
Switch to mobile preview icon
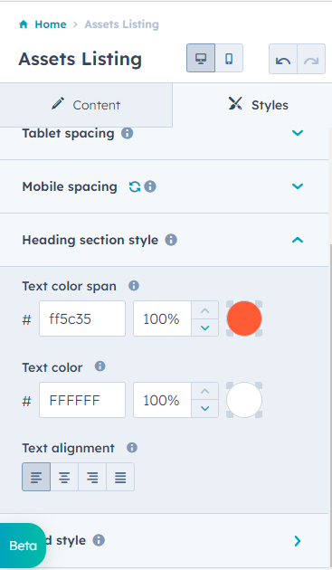pos(229,59)
